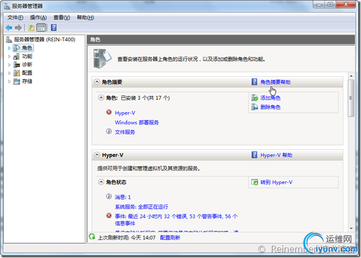Screen dimensions: 361x258
Task: Click the green refresh icon in status area
Action: [92, 237]
